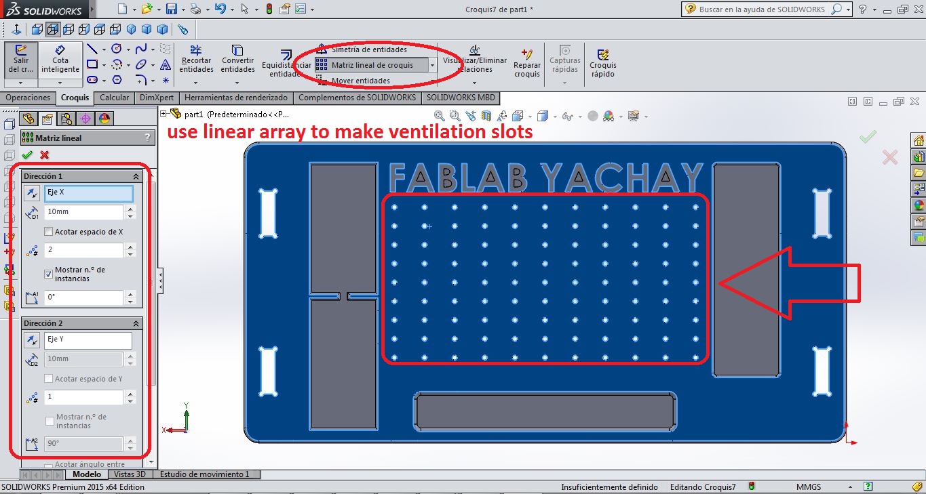The height and width of the screenshot is (494, 926).
Task: Click the Save diskette icon
Action: pos(172,9)
